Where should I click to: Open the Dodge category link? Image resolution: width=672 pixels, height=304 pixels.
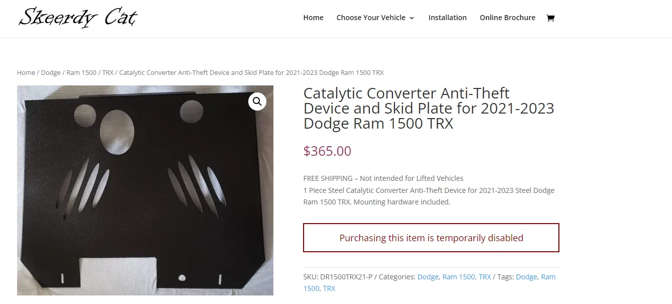tap(428, 277)
